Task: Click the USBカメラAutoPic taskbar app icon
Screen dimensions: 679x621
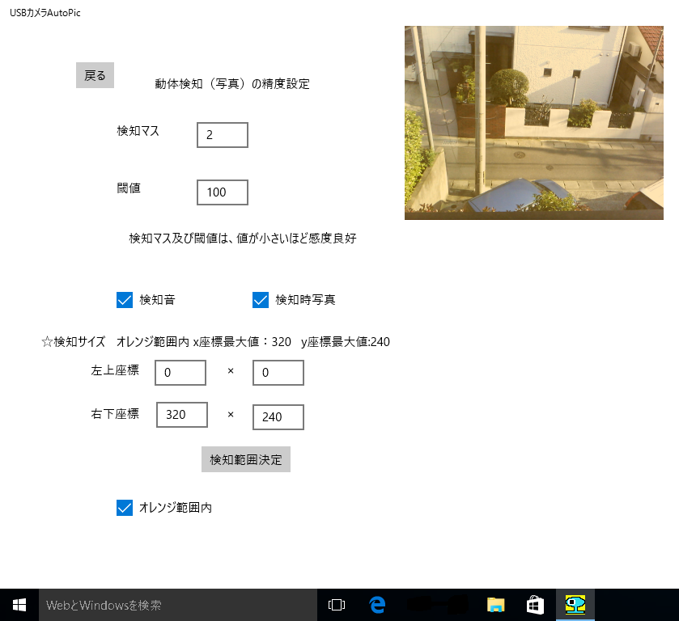Action: [575, 605]
